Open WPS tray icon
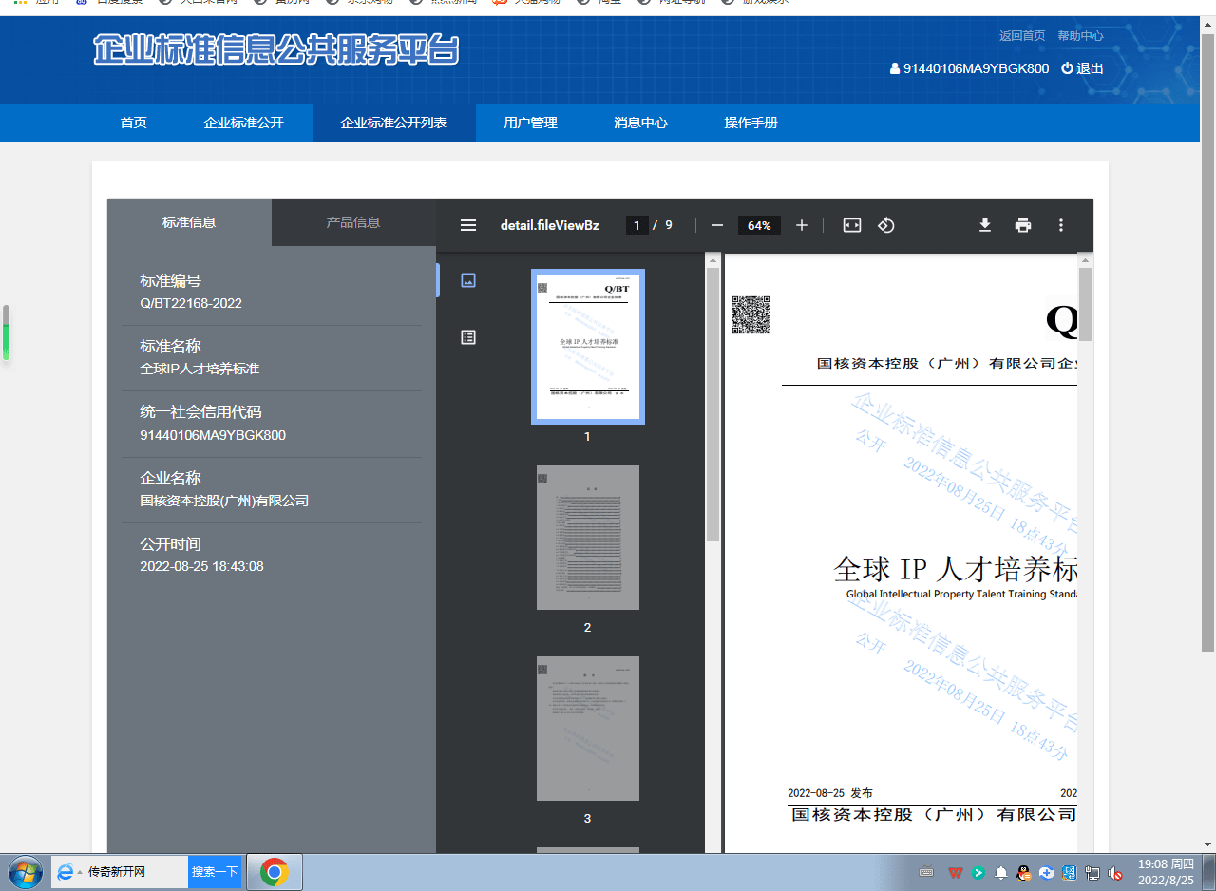 (954, 872)
